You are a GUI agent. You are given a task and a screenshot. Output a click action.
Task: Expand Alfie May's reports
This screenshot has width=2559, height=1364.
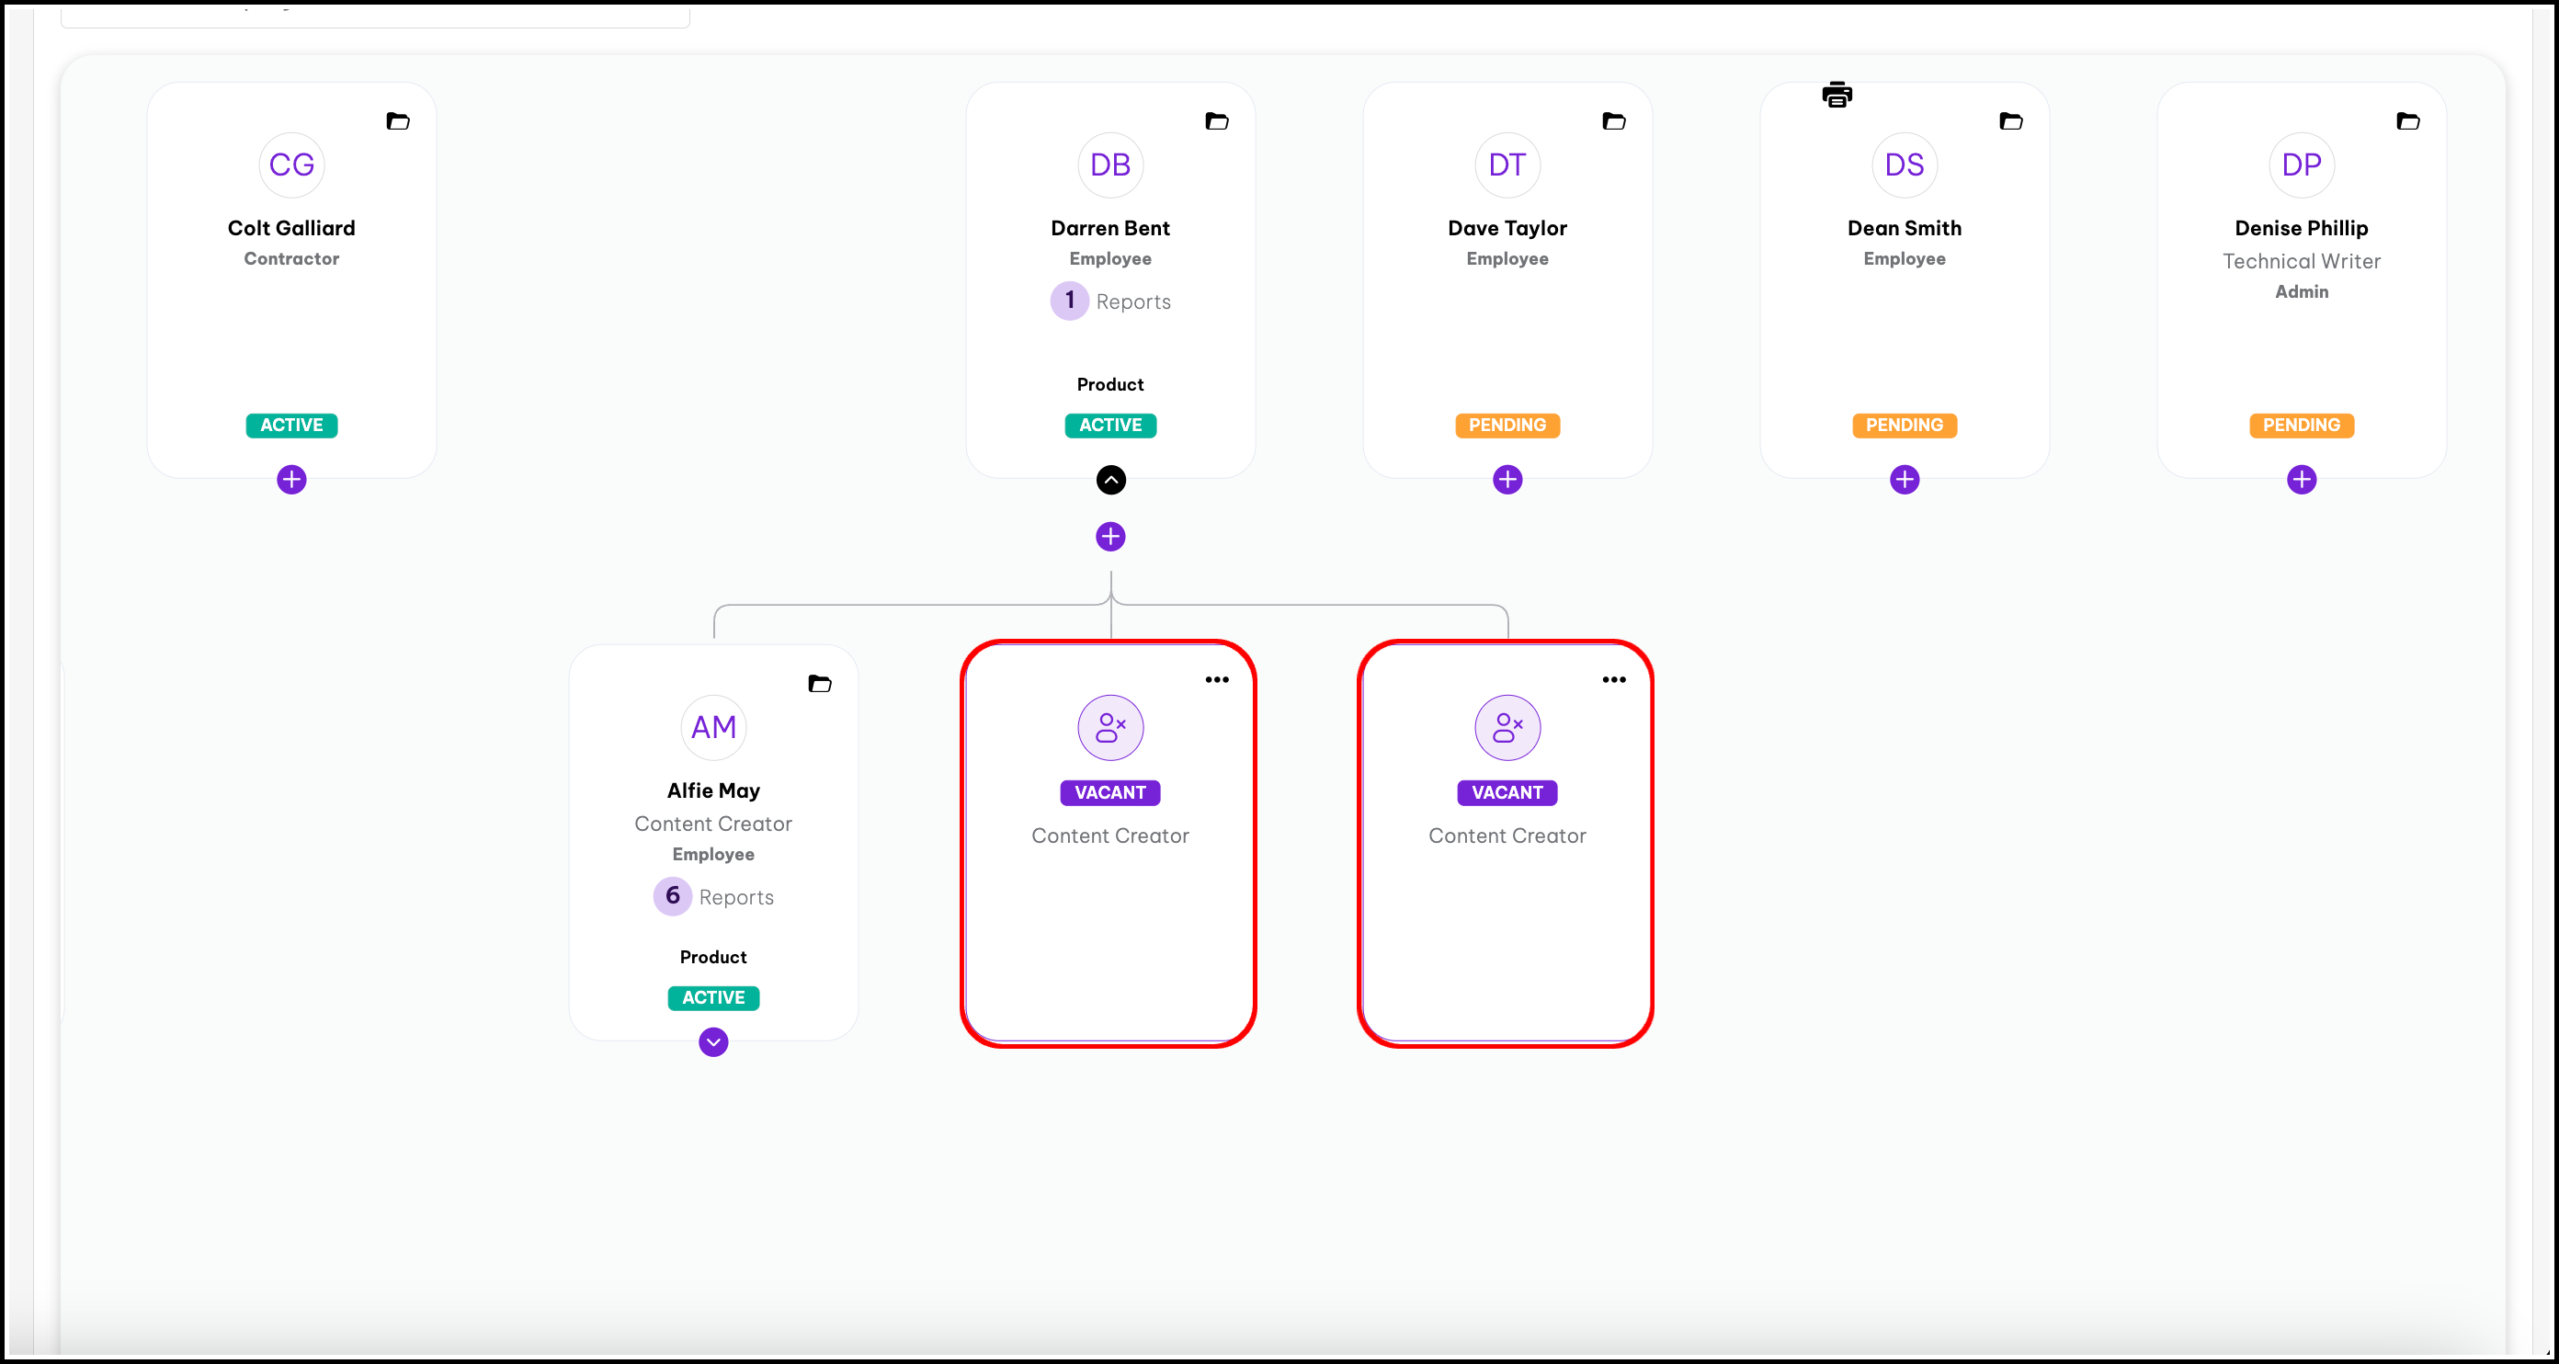[713, 1042]
